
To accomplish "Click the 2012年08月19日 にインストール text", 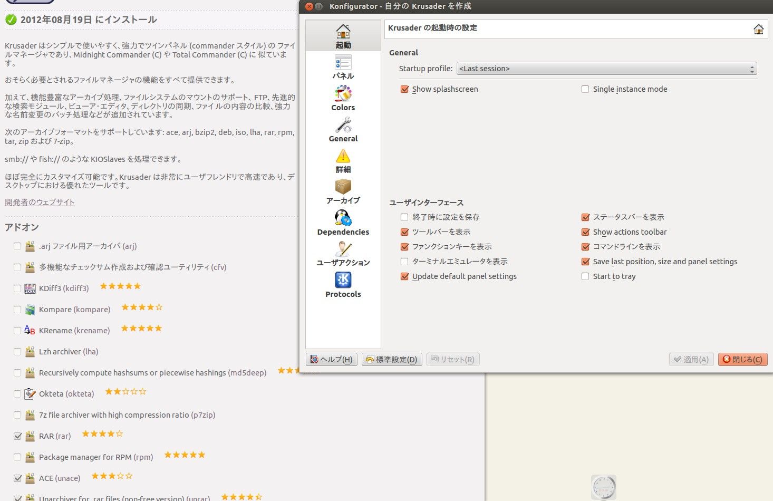I will (x=89, y=20).
